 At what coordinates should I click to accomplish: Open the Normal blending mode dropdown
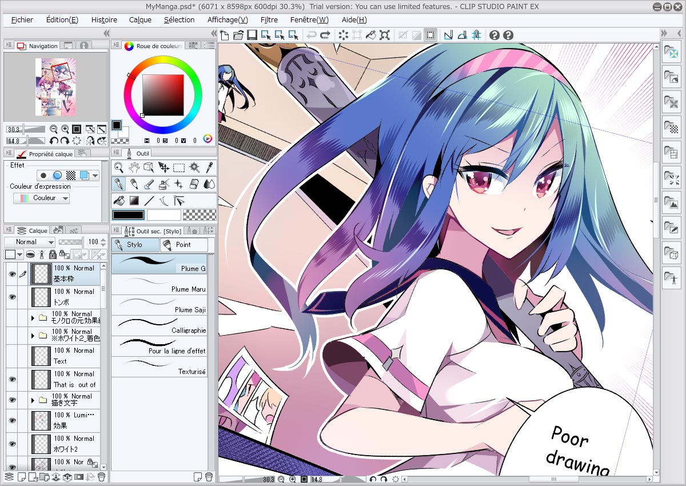(x=30, y=242)
